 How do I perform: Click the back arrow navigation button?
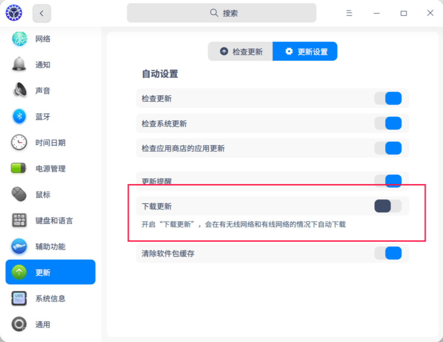click(42, 13)
